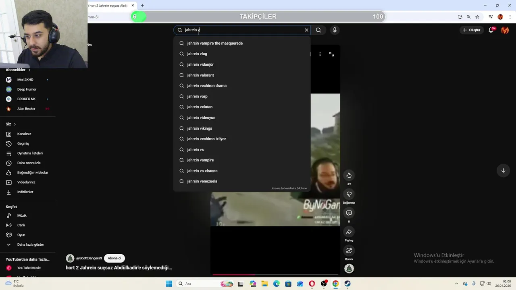
Task: Seek on the Short's red progress bar
Action: [x=275, y=275]
